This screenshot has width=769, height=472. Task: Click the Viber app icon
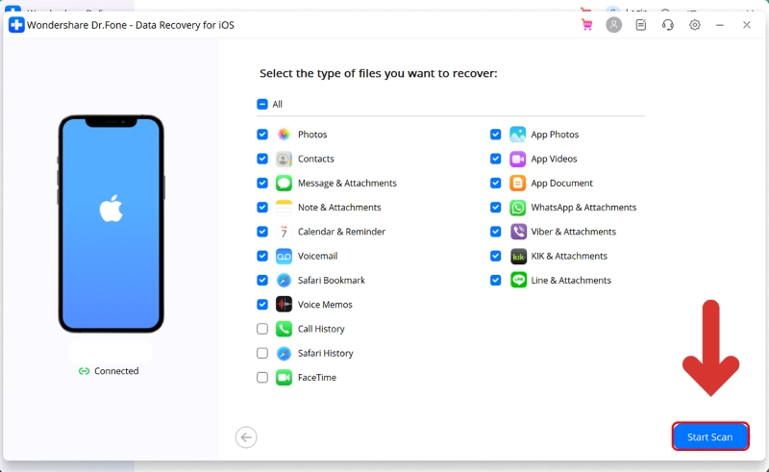(x=518, y=232)
